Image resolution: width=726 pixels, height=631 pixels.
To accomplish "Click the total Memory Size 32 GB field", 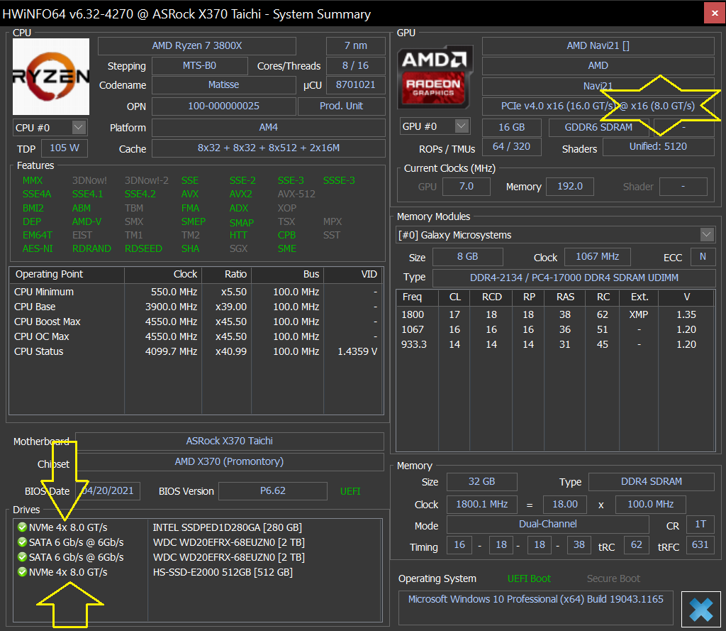I will pyautogui.click(x=481, y=482).
